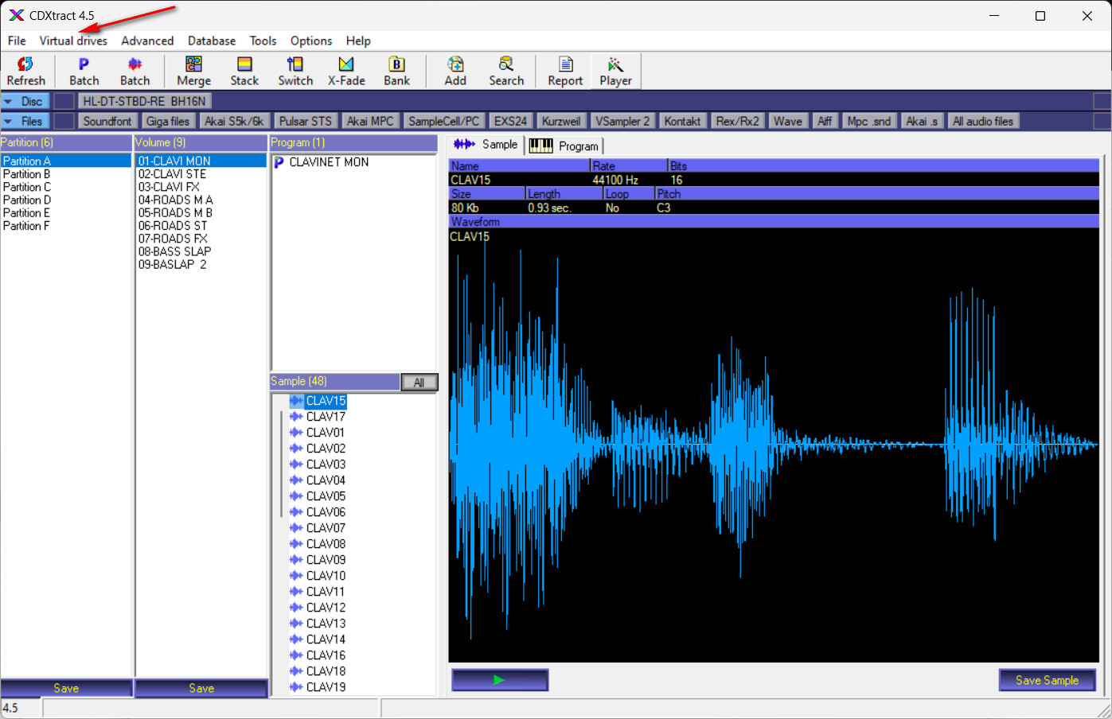
Task: Filter by Giga files
Action: point(168,121)
